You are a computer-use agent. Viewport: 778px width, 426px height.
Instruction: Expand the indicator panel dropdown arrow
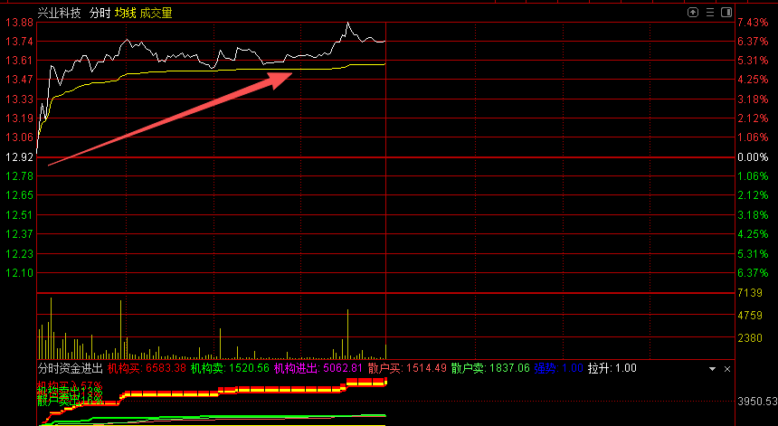pyautogui.click(x=712, y=369)
